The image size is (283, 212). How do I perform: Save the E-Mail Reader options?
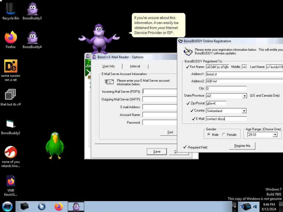157,152
